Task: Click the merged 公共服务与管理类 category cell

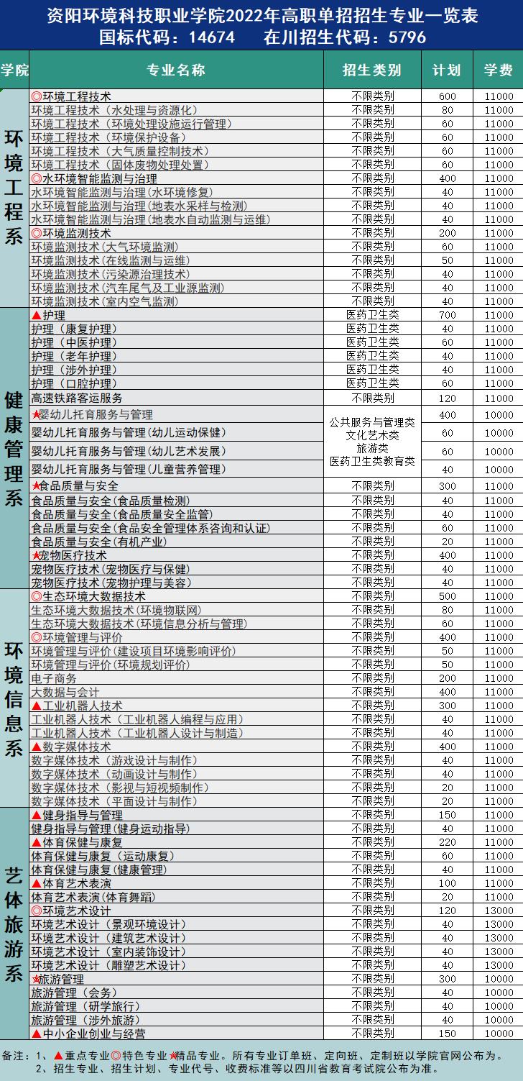Action: tap(372, 442)
